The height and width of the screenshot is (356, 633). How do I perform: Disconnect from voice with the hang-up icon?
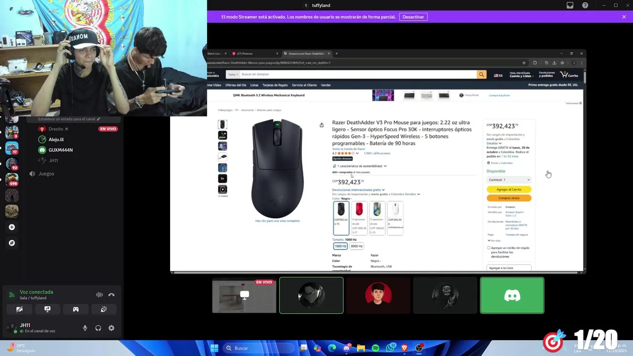click(x=111, y=295)
